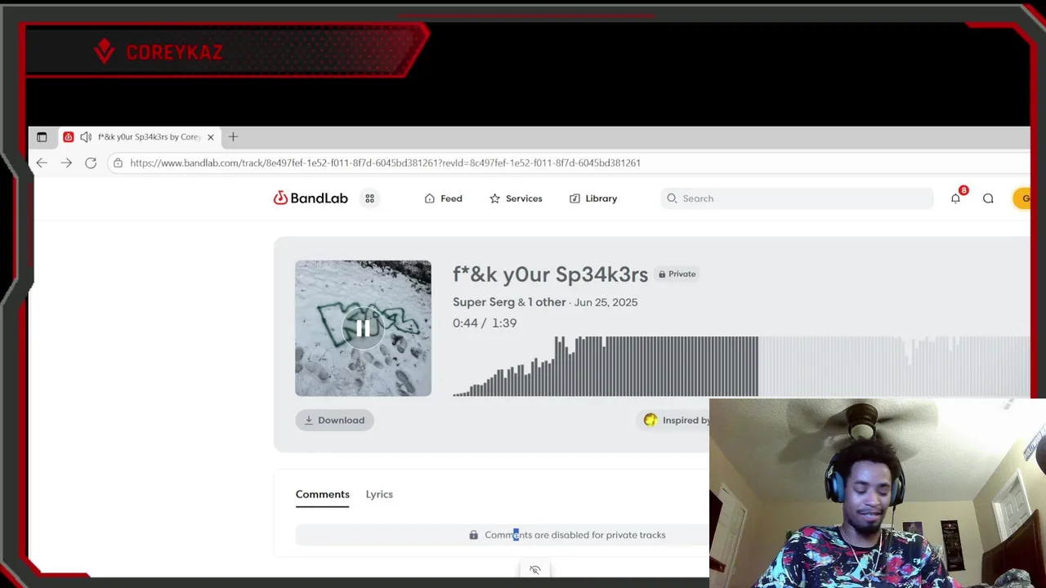
Task: Click 'Comments are disabled for private tracks' text
Action: pyautogui.click(x=575, y=535)
